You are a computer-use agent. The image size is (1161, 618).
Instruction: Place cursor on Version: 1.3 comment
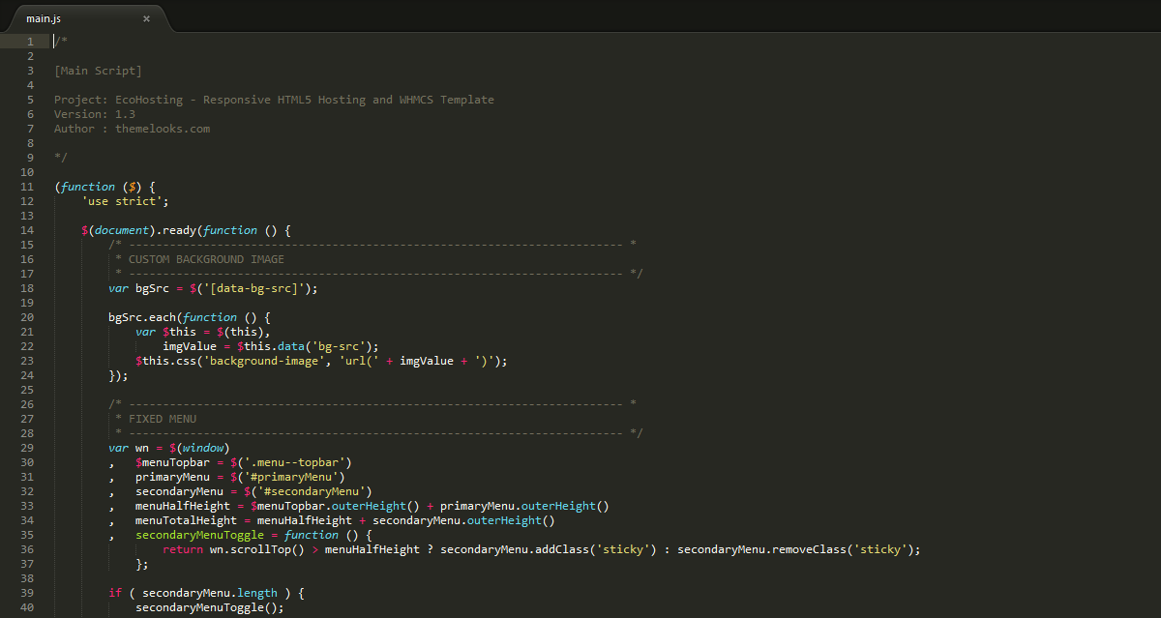tap(95, 114)
